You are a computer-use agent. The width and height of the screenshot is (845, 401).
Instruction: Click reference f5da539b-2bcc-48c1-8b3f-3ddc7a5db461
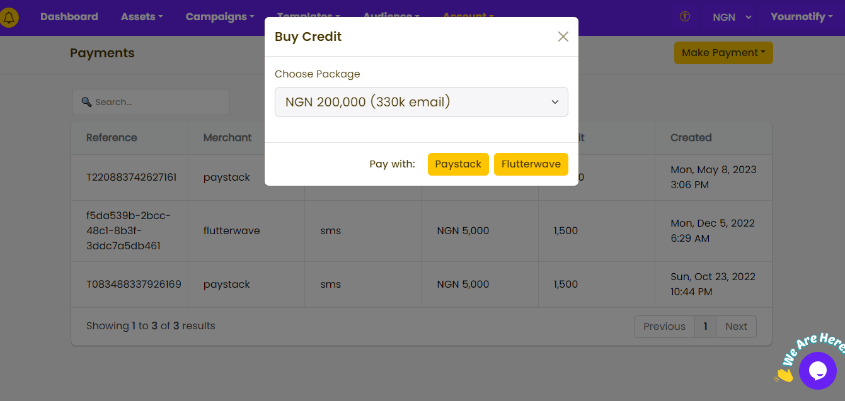129,231
